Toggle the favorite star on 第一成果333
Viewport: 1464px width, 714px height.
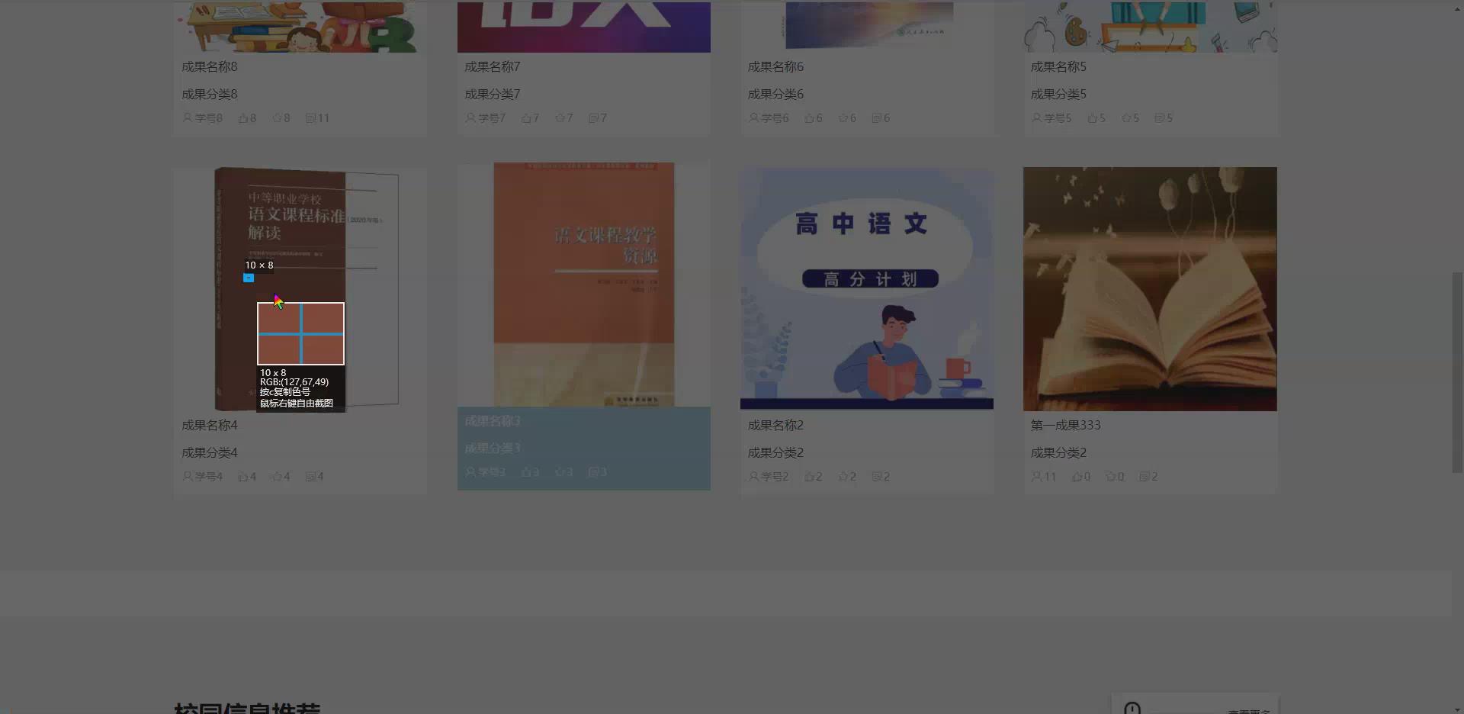click(x=1112, y=476)
